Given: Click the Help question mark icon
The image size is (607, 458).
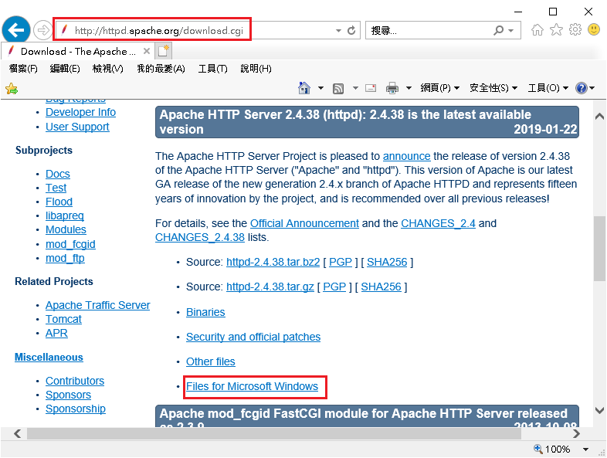Looking at the screenshot, I should (x=581, y=88).
